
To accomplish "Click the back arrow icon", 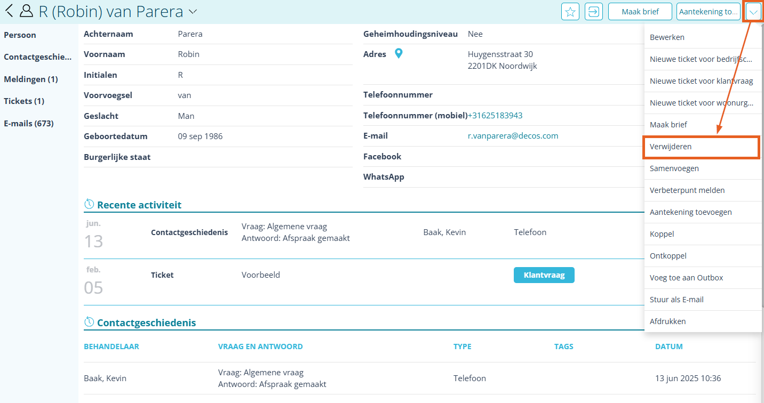I will (9, 11).
